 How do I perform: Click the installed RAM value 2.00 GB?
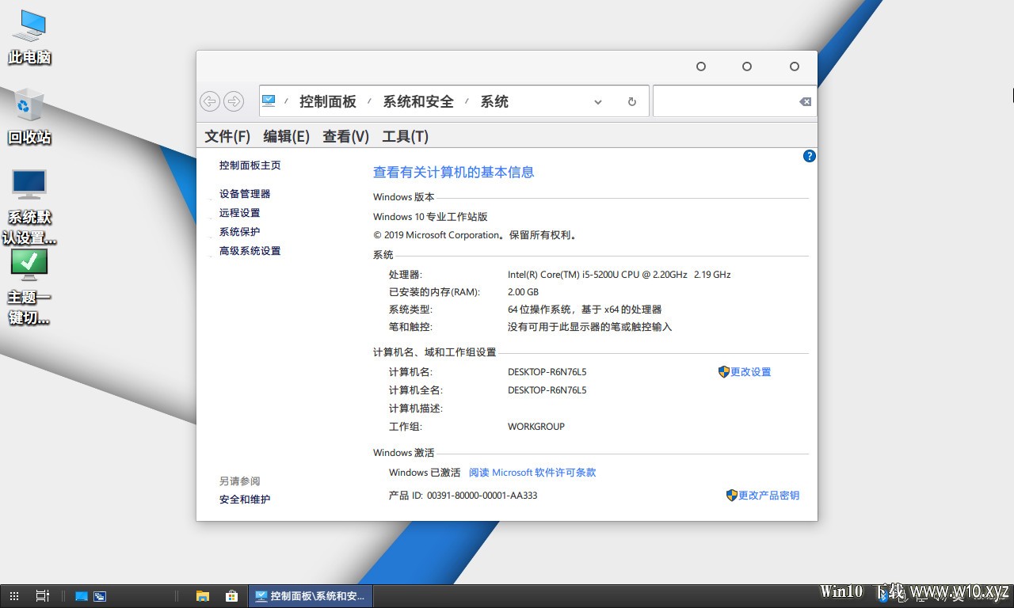tap(523, 292)
